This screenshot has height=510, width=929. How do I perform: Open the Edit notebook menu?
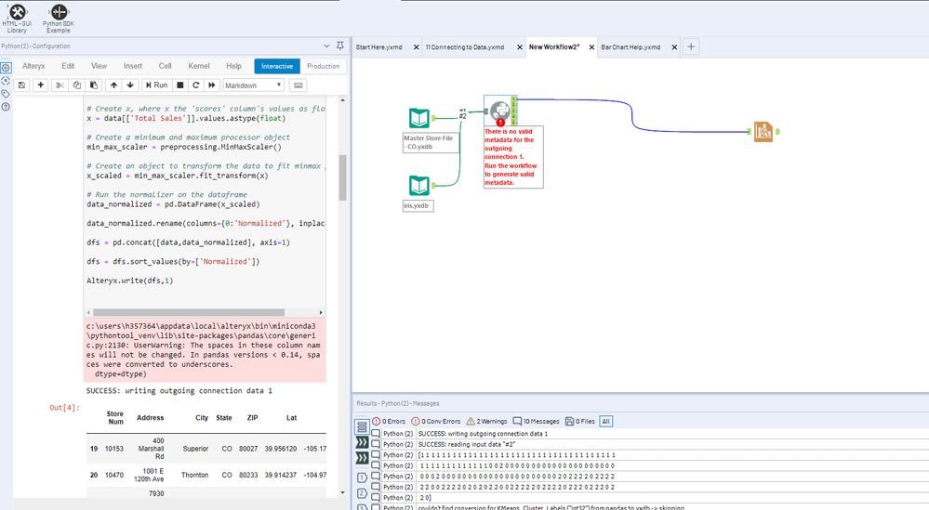point(68,66)
